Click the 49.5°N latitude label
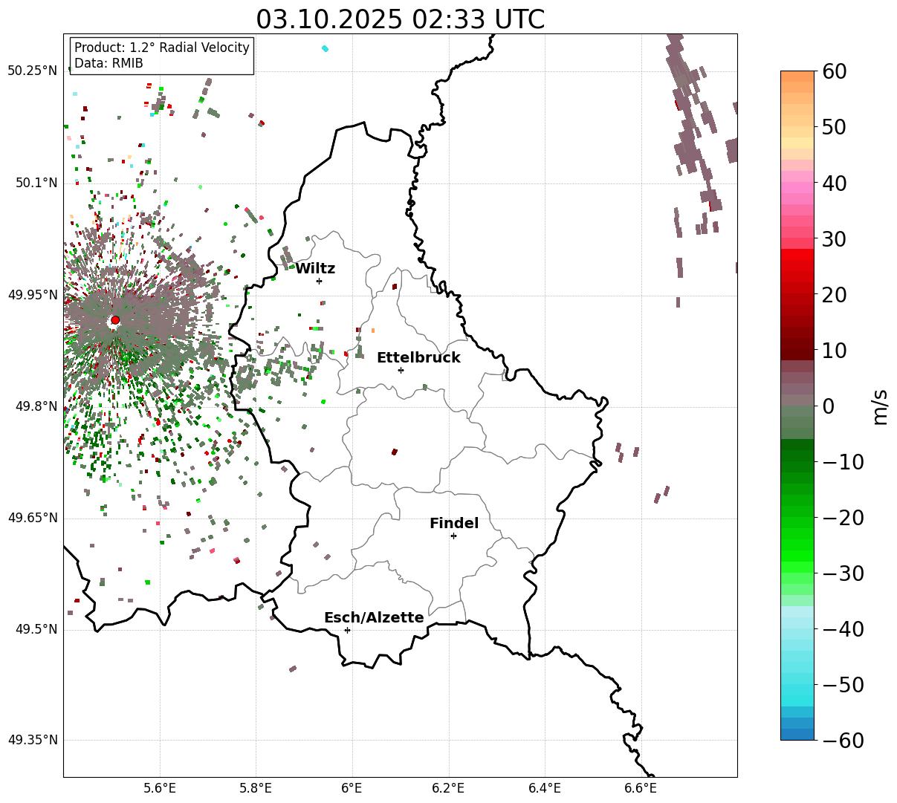This screenshot has height=803, width=897. [x=35, y=629]
